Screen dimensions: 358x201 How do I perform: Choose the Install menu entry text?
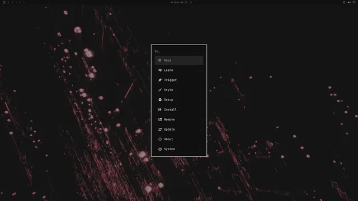click(x=170, y=109)
